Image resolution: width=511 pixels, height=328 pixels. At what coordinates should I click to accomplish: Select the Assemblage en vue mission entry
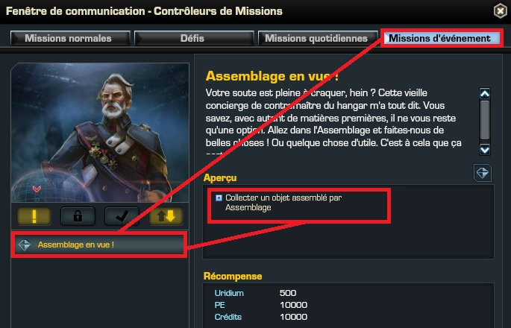(x=99, y=245)
